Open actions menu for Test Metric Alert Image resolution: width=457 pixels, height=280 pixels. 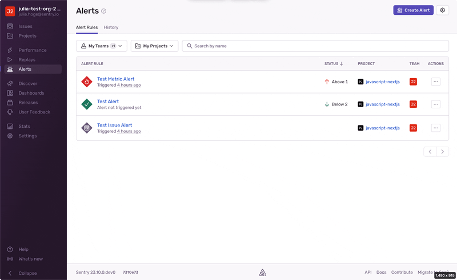coord(436,82)
